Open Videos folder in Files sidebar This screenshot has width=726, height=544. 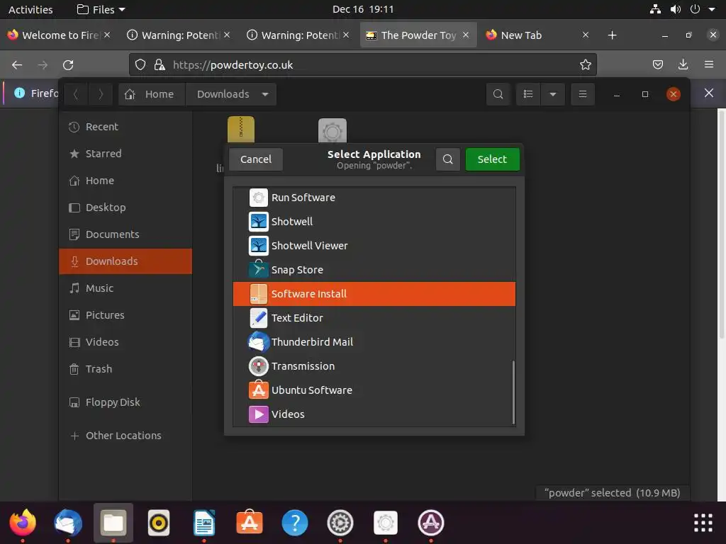[x=125, y=342]
